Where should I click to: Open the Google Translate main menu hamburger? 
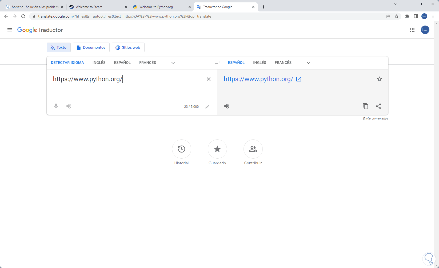[10, 30]
